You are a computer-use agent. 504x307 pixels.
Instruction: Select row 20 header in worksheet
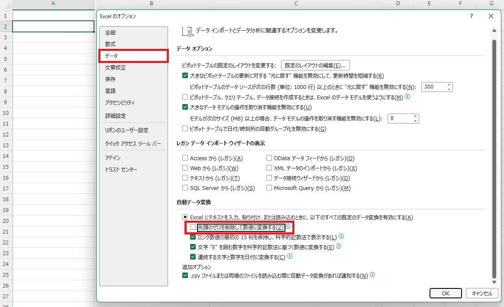(6, 221)
